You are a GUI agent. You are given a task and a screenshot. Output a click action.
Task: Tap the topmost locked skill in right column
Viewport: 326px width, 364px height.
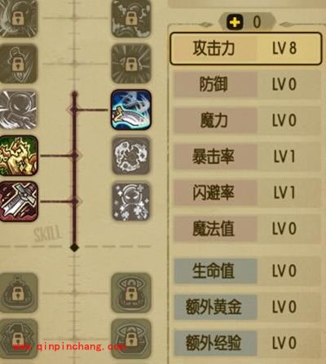tap(131, 18)
